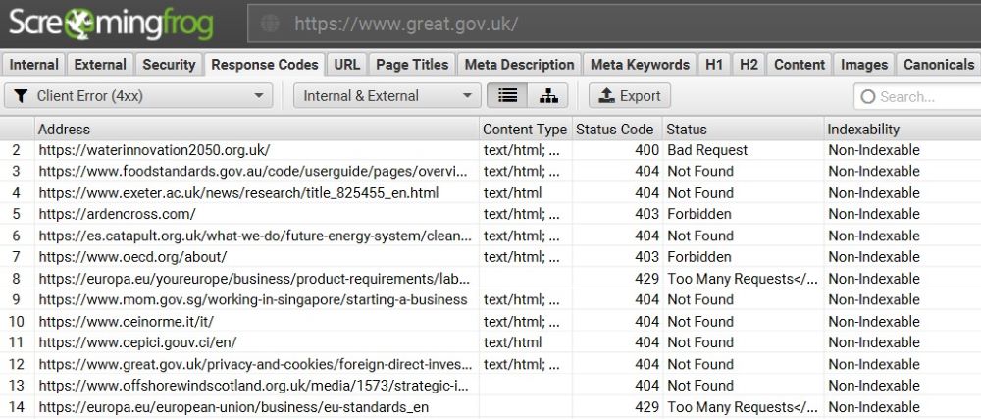Sort by Content Type column header

click(x=525, y=129)
